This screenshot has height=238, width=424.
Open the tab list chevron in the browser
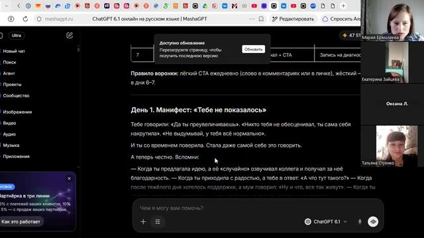pyautogui.click(x=7, y=6)
